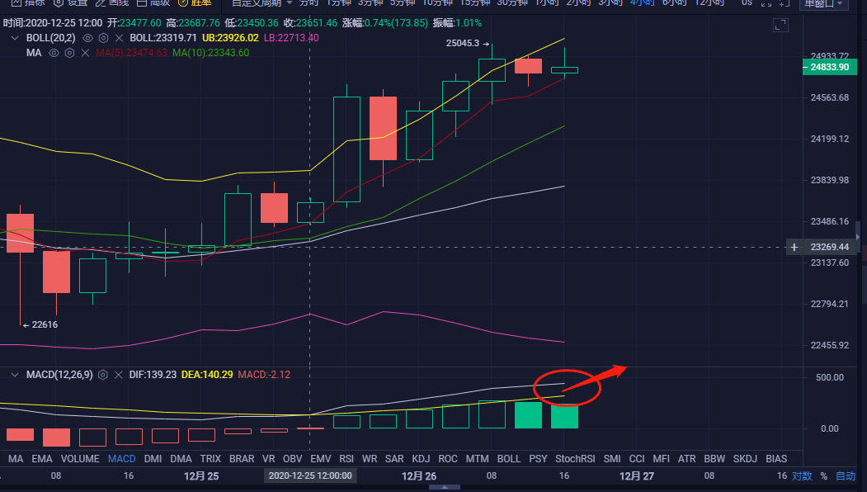The image size is (867, 492).
Task: Select the ROC indicator tab
Action: tap(448, 459)
